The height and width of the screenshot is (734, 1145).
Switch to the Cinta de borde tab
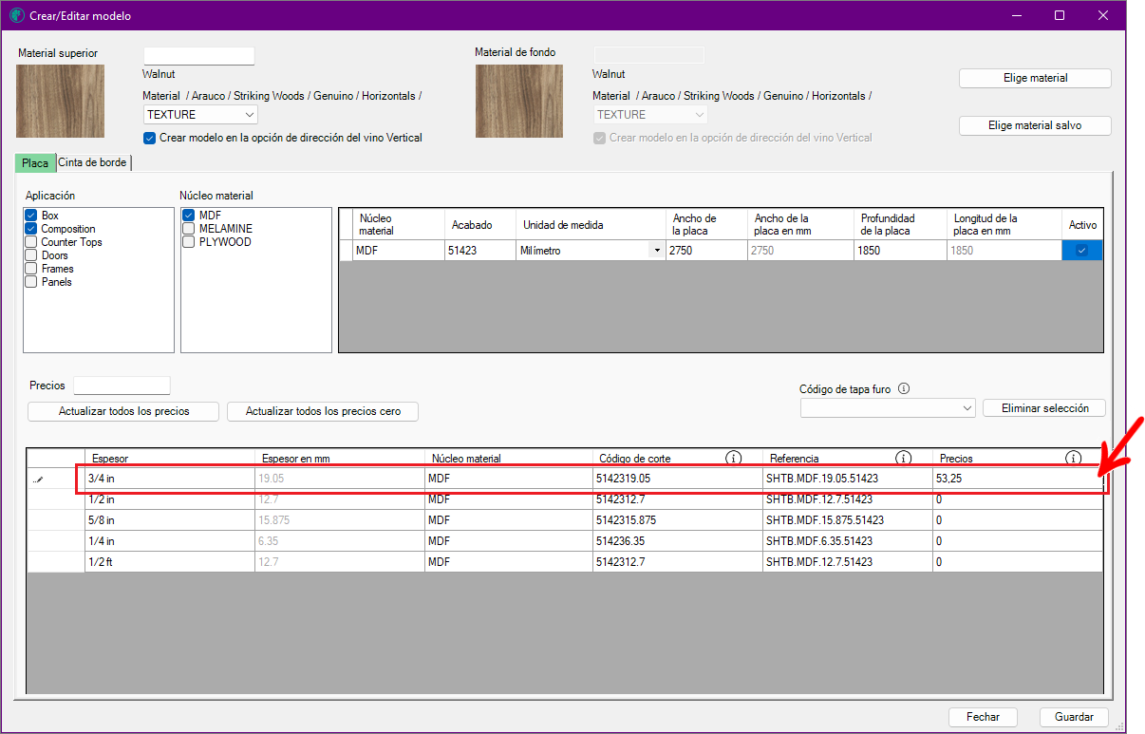[x=92, y=162]
